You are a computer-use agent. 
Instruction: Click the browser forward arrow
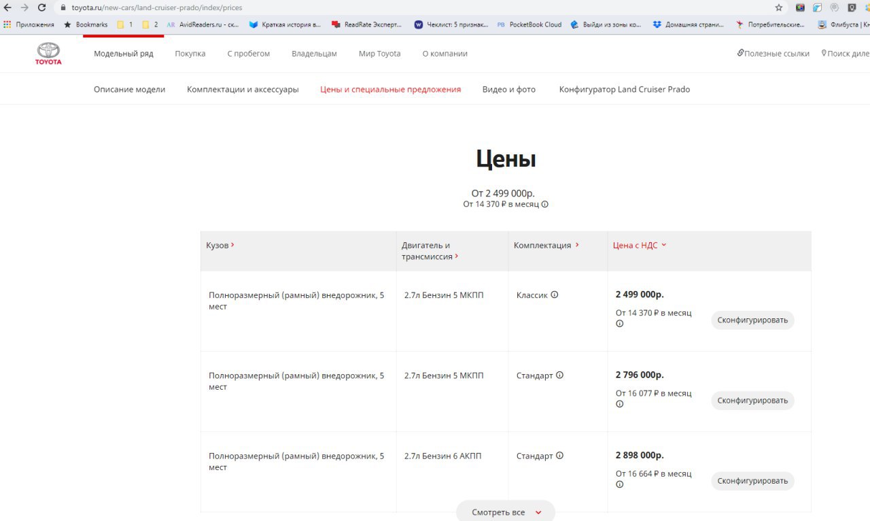click(24, 7)
